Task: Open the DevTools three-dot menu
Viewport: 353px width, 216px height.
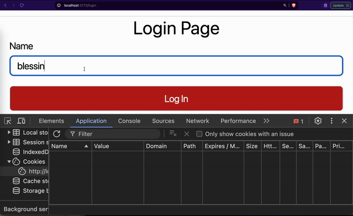Action: tap(331, 121)
